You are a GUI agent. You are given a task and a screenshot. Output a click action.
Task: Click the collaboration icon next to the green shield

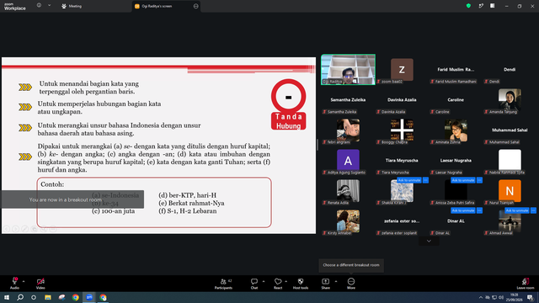click(x=481, y=6)
